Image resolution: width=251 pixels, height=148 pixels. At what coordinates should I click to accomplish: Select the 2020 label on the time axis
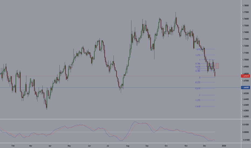coord(224,145)
